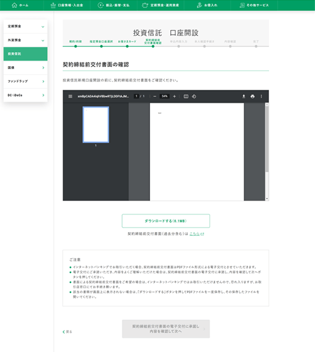The width and height of the screenshot is (315, 352).
Task: Expand the 定期預金 sidebar section
Action: coord(25,26)
